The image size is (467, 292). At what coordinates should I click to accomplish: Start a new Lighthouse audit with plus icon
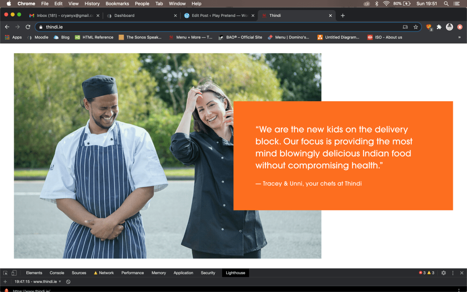point(5,282)
